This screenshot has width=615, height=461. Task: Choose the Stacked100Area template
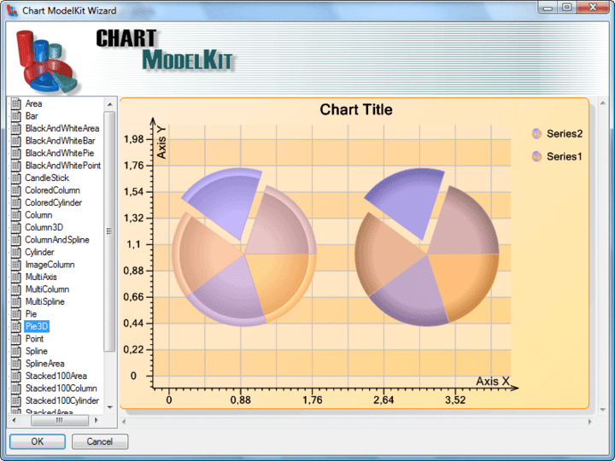56,376
